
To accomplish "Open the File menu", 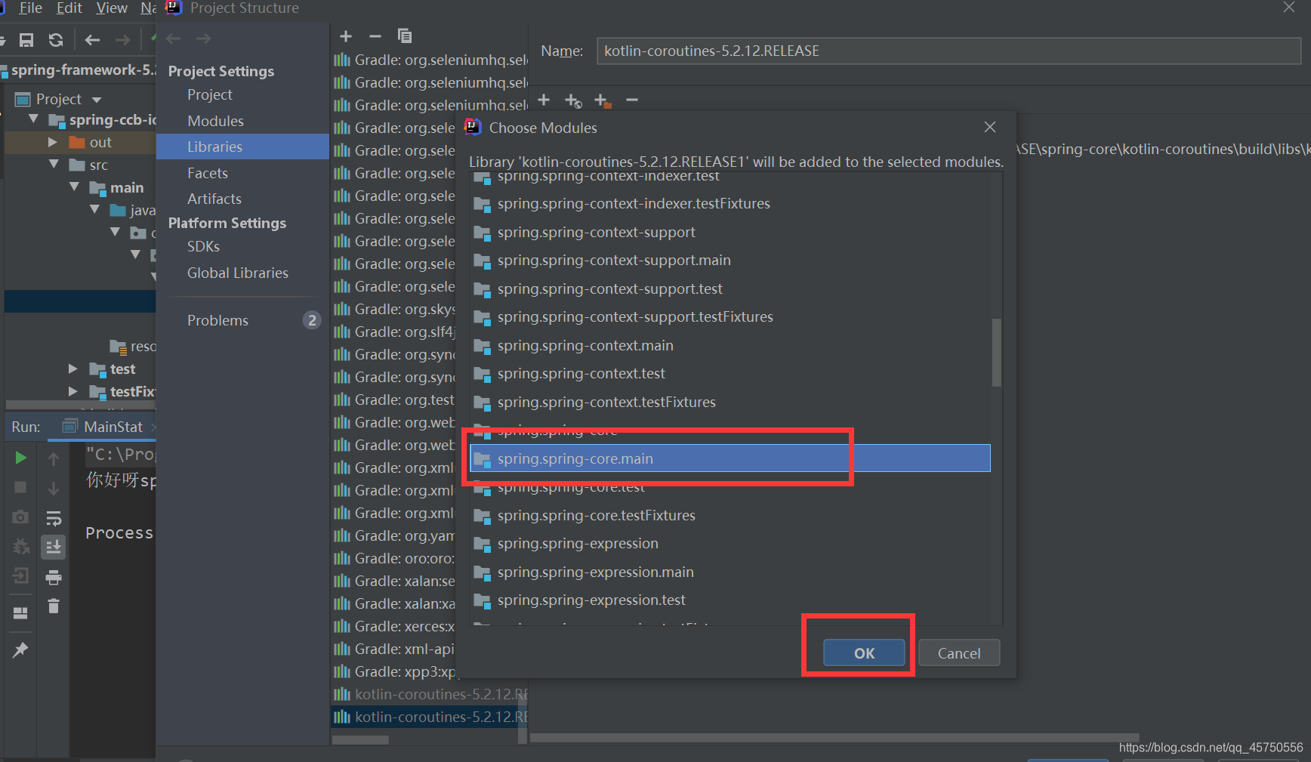I will [x=30, y=8].
